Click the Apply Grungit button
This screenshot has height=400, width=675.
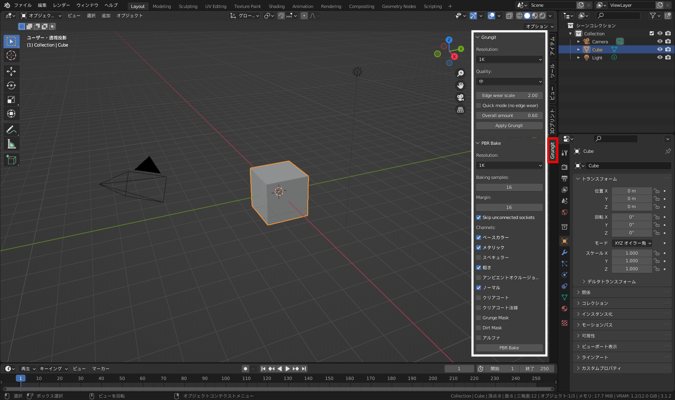coord(509,126)
